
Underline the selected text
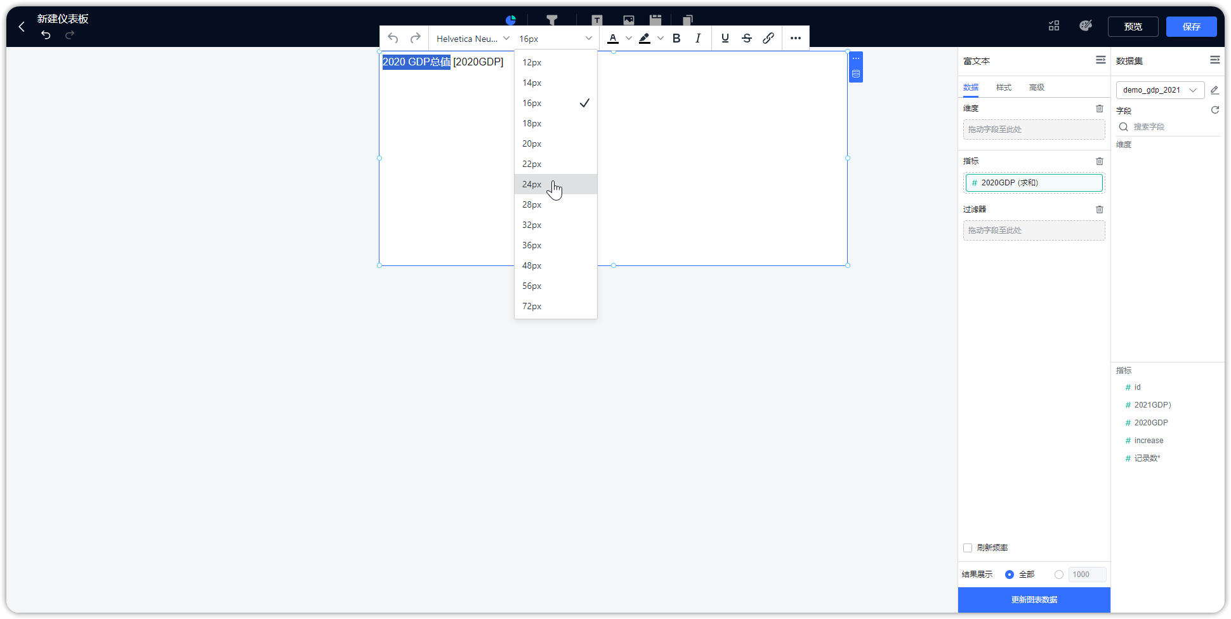coord(725,38)
